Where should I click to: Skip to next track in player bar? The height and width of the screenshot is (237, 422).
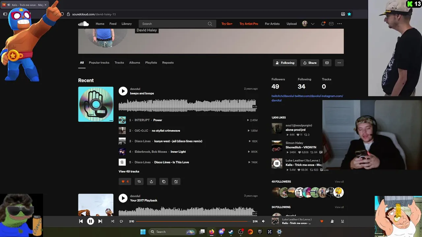tap(100, 221)
